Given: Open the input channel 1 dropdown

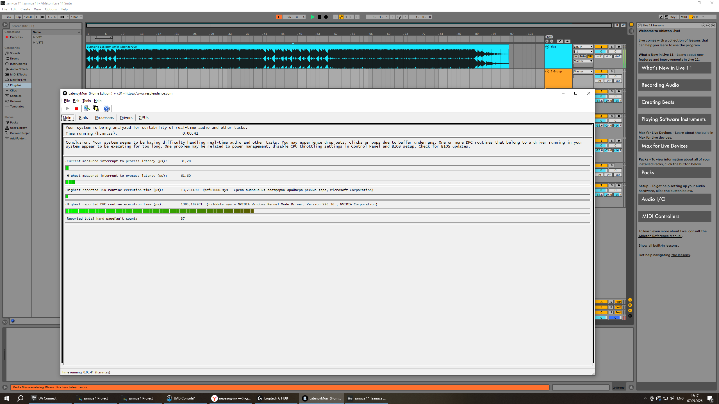Looking at the screenshot, I should [583, 52].
